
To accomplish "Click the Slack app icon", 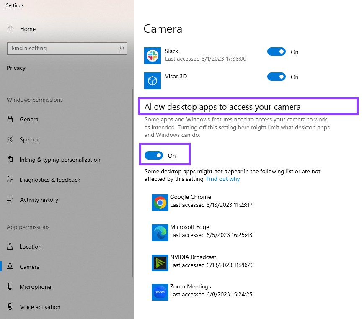I will tap(153, 56).
